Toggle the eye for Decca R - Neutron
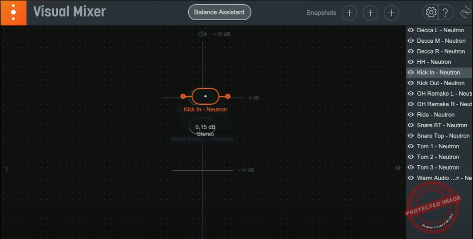 click(411, 51)
